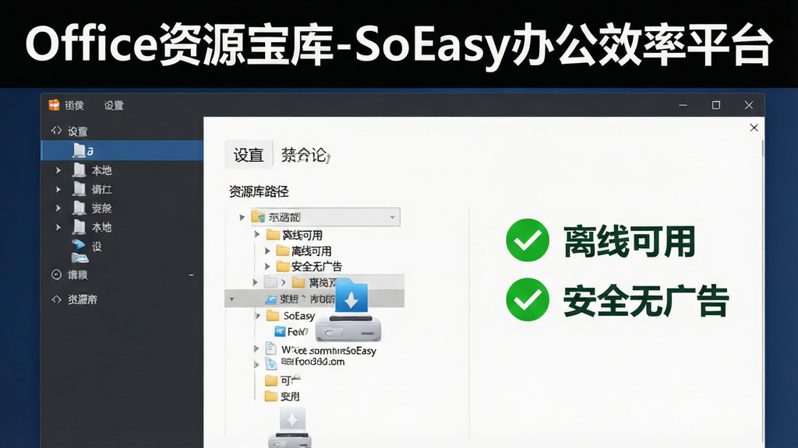This screenshot has height=448, width=798.
Task: Open the 设置 menu in the title bar
Action: pos(114,105)
